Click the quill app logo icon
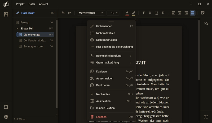The image size is (212, 123). (x=6, y=4)
